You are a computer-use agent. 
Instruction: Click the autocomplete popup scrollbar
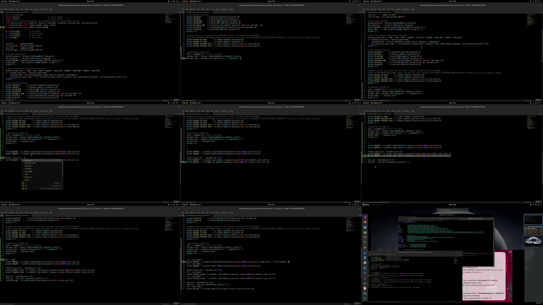[63, 167]
